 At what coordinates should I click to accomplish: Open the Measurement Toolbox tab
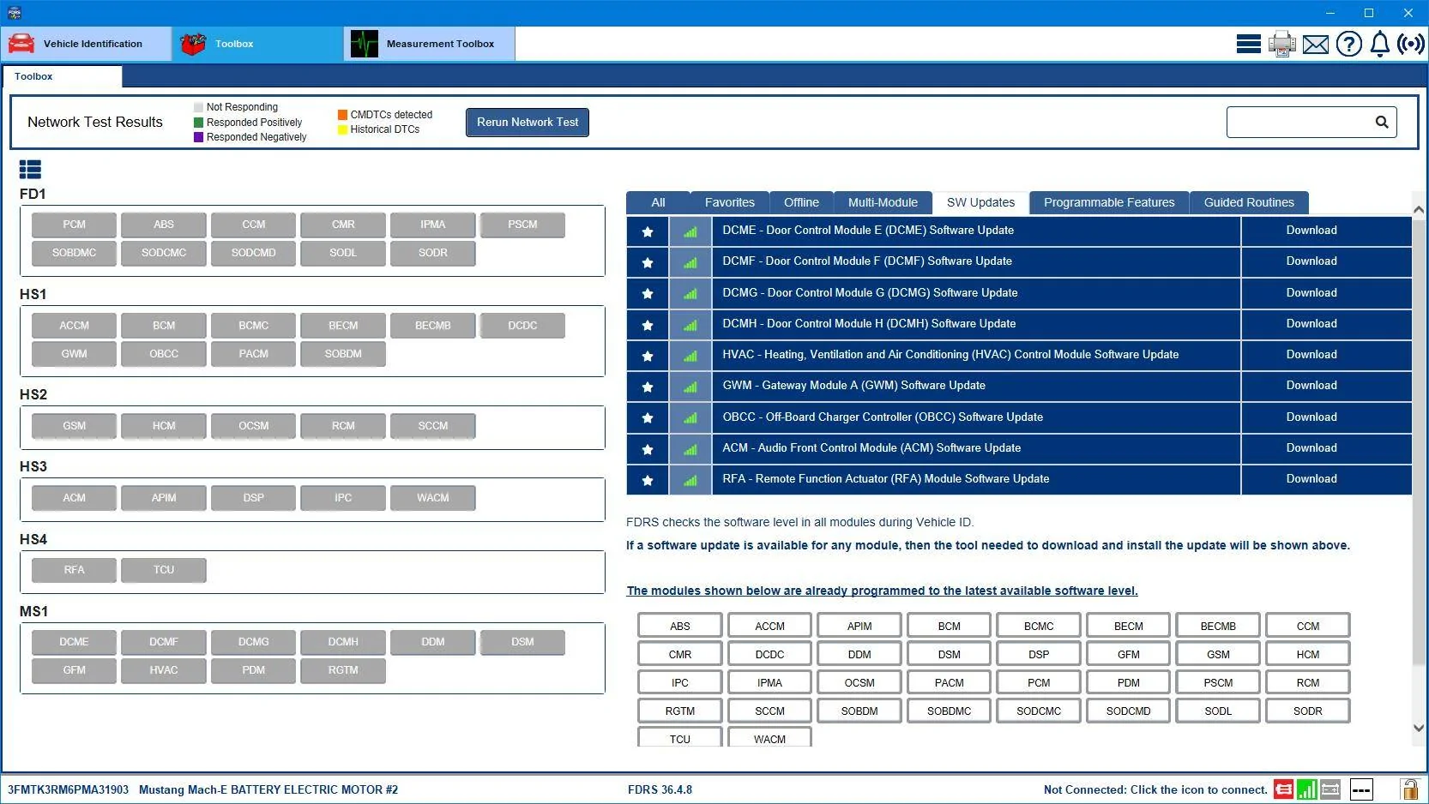(430, 44)
